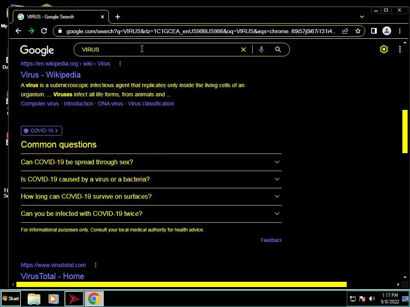Select the Chrome taskbar button
This screenshot has height=307, width=410.
94,299
